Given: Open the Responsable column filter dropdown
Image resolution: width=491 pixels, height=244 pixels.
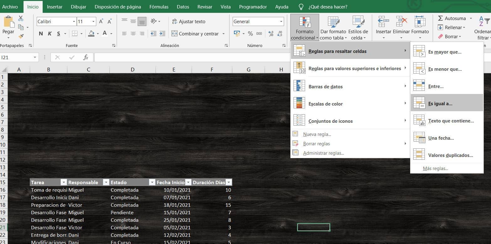Looking at the screenshot, I should 106,183.
